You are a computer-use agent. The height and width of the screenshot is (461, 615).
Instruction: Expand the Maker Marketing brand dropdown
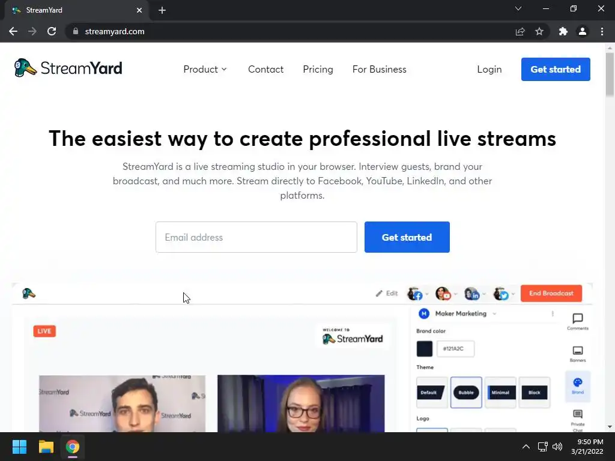494,313
